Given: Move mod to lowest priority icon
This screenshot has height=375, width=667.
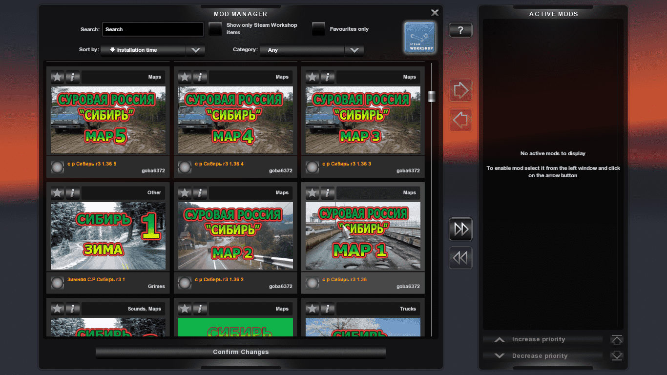Looking at the screenshot, I should 617,356.
